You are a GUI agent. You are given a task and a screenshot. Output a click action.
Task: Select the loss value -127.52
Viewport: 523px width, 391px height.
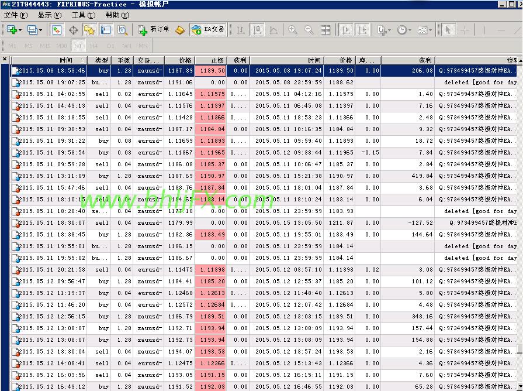click(420, 223)
